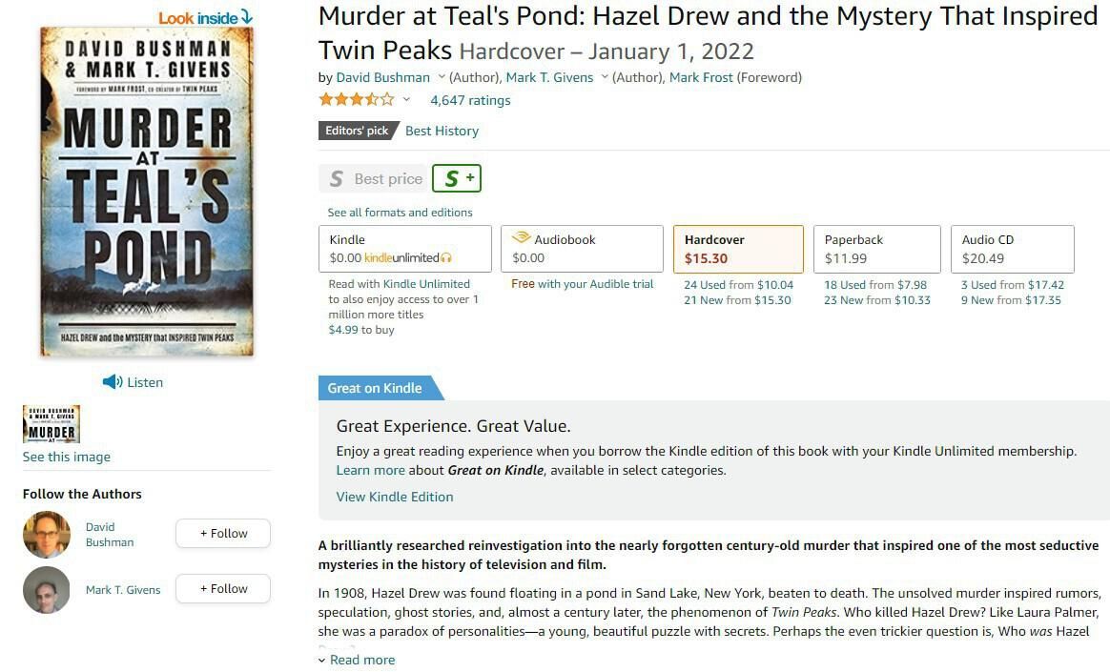Select the Paperback format option
Image resolution: width=1110 pixels, height=672 pixels.
click(876, 249)
